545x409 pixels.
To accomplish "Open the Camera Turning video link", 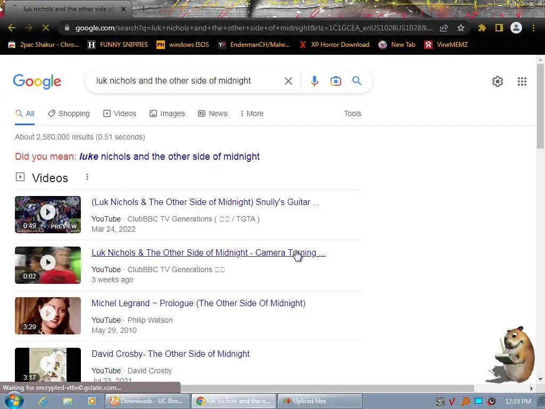I will click(208, 253).
